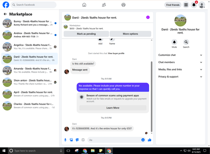
Task: Open Task View on the taskbar
Action: (x=68, y=151)
